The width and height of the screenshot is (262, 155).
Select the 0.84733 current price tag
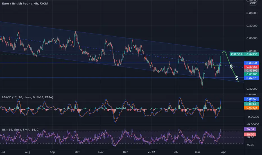coord(252,54)
